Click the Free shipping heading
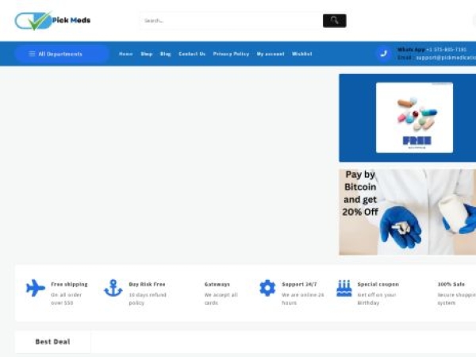This screenshot has width=476, height=357. point(69,285)
